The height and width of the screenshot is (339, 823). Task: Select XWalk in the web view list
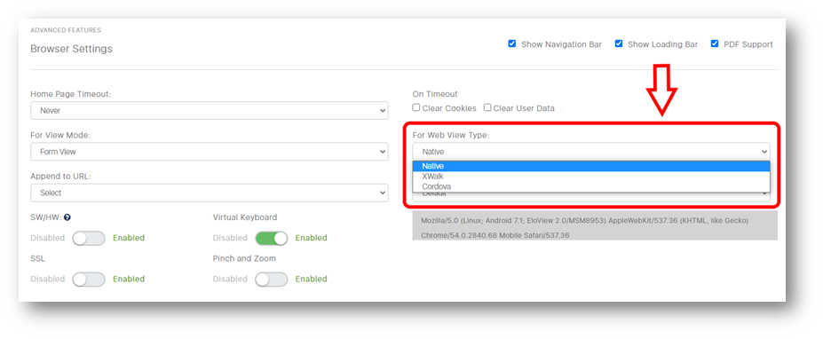pos(591,177)
